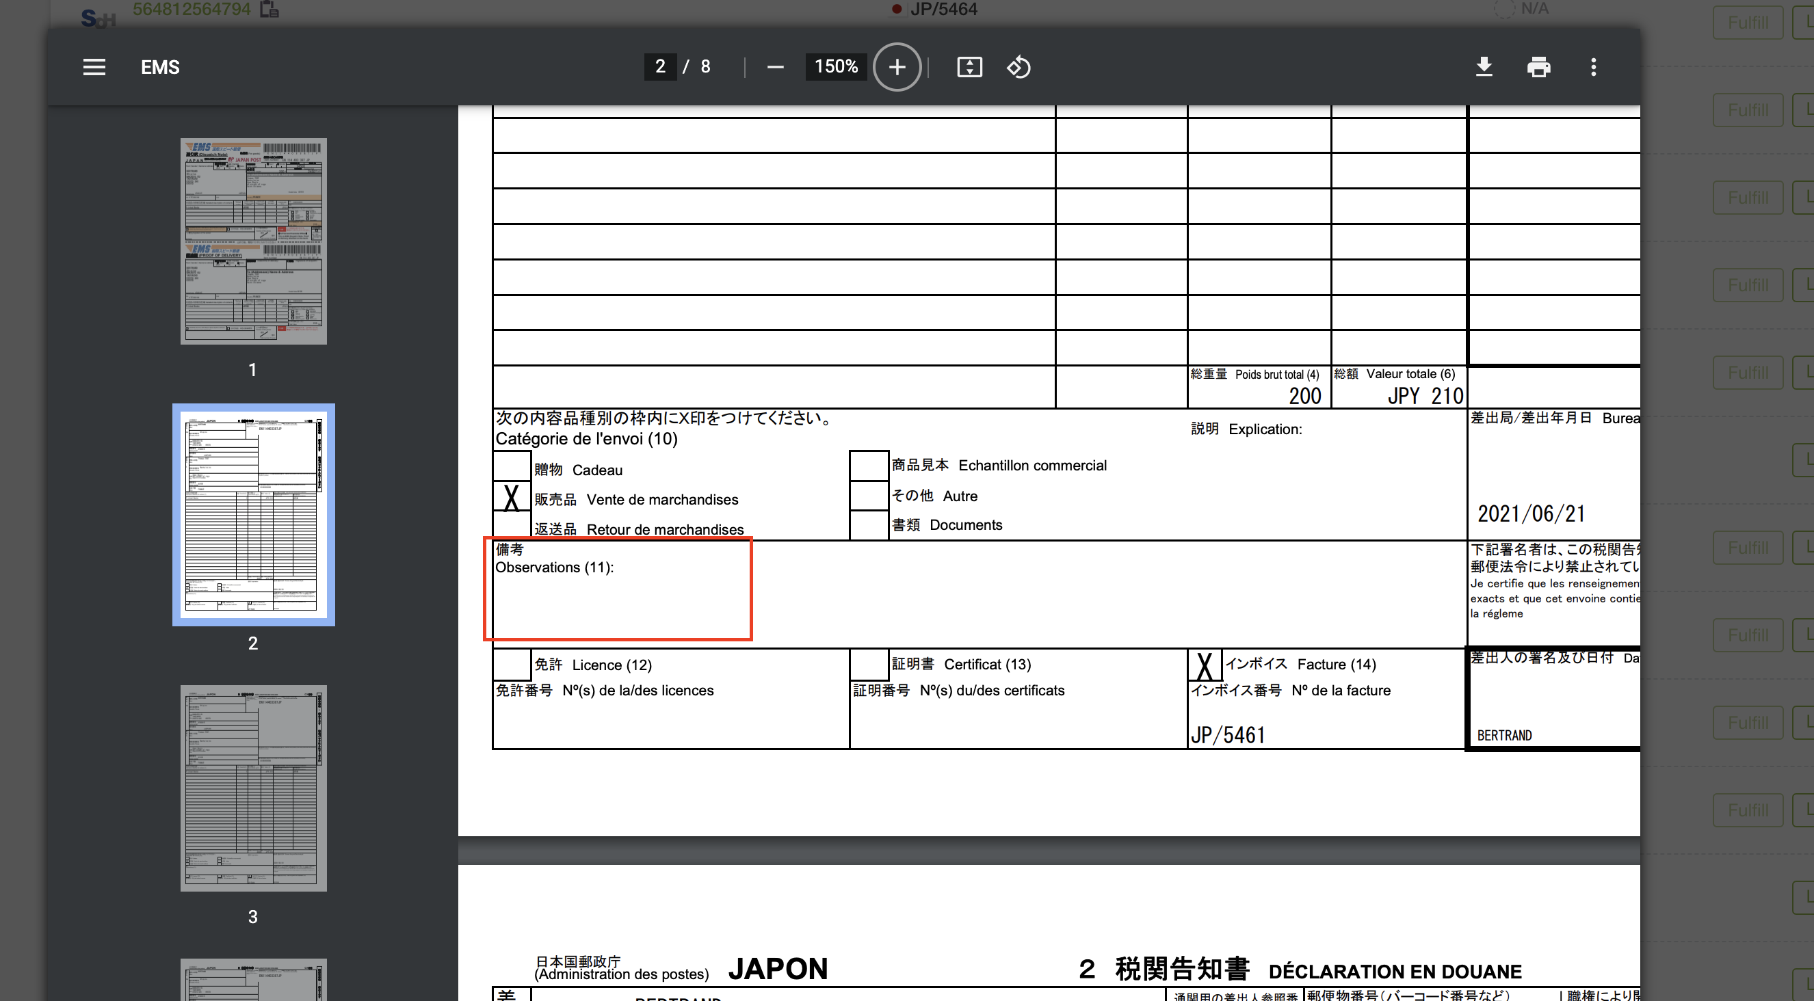Print the EMS document
The width and height of the screenshot is (1814, 1001).
pos(1538,67)
